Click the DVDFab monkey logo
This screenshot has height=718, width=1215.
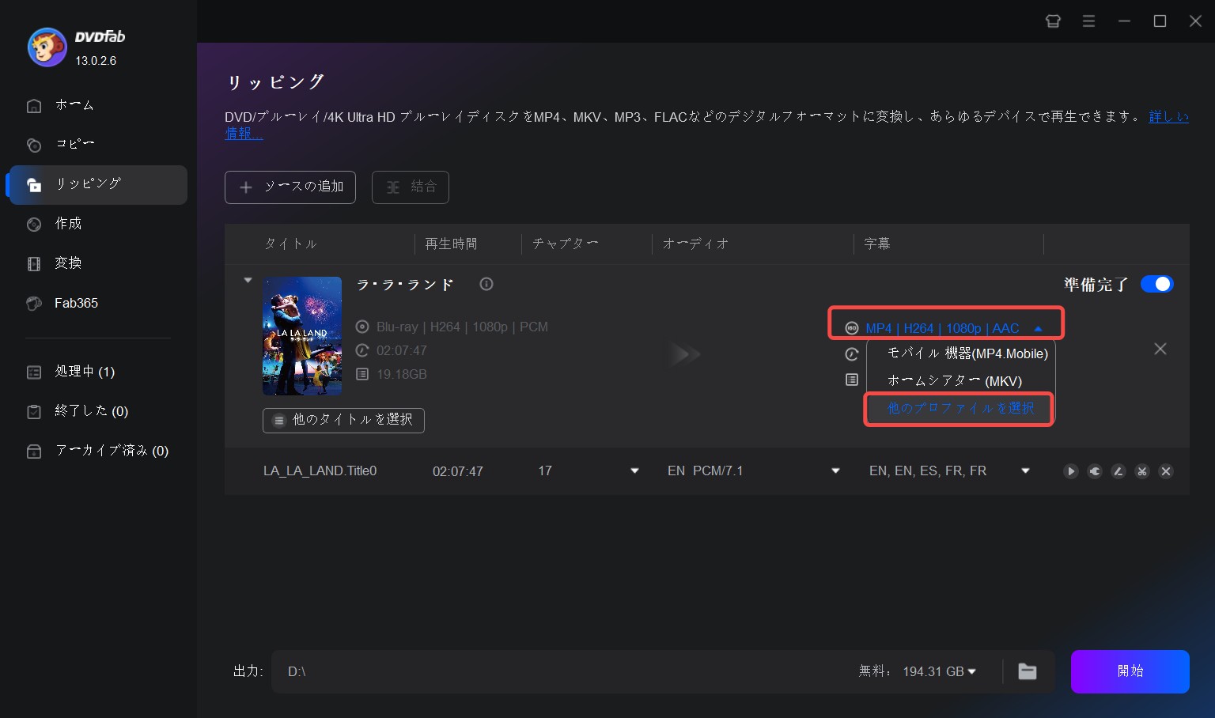47,47
